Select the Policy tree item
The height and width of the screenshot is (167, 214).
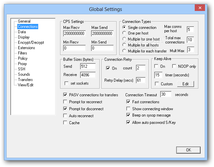point(23,58)
